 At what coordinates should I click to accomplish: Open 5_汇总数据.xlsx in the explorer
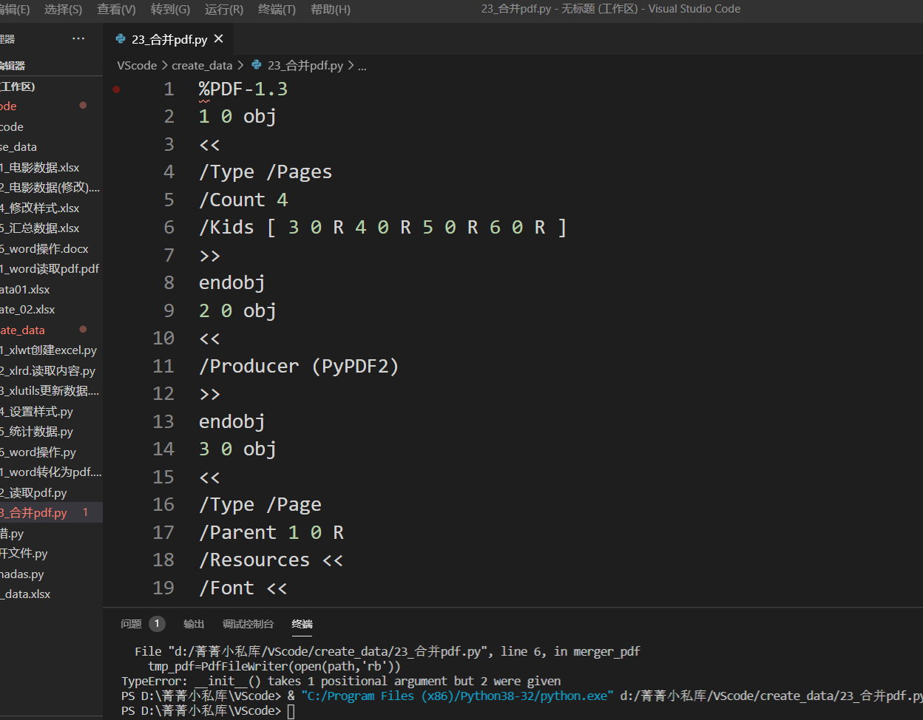coord(40,228)
